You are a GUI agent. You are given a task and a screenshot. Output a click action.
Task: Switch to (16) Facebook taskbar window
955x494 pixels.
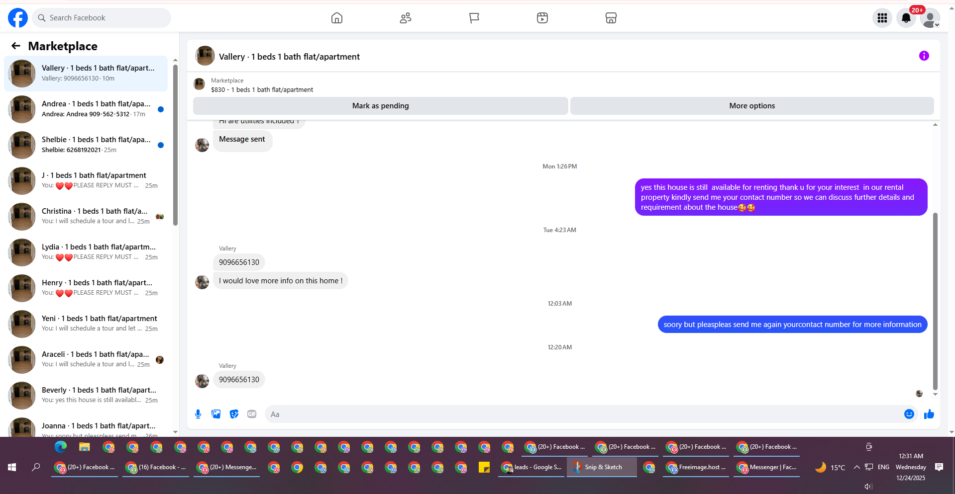click(x=155, y=467)
